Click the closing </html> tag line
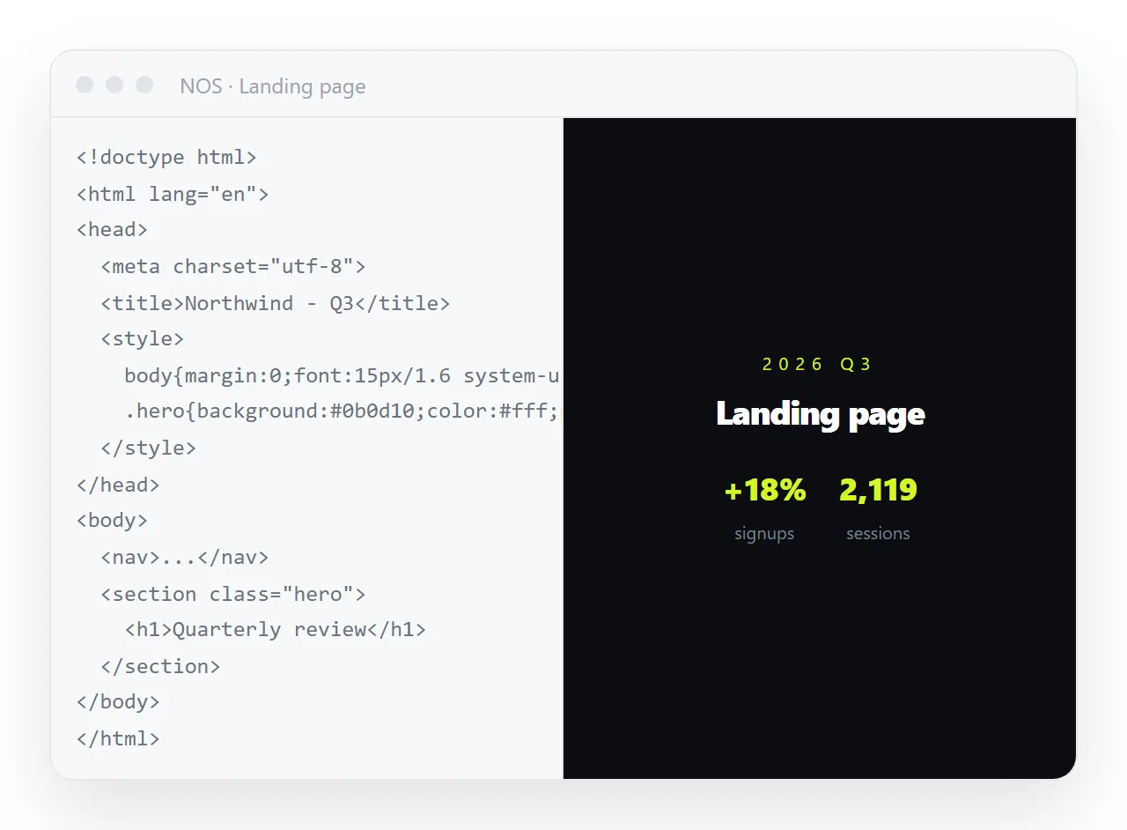Screen dimensions: 1127x830 [118, 738]
